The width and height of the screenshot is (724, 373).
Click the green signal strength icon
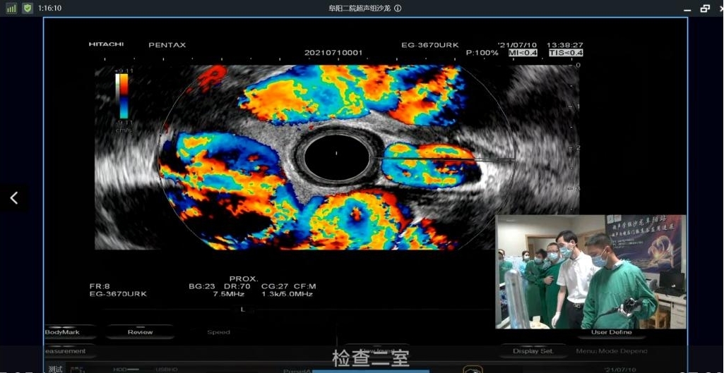point(11,8)
